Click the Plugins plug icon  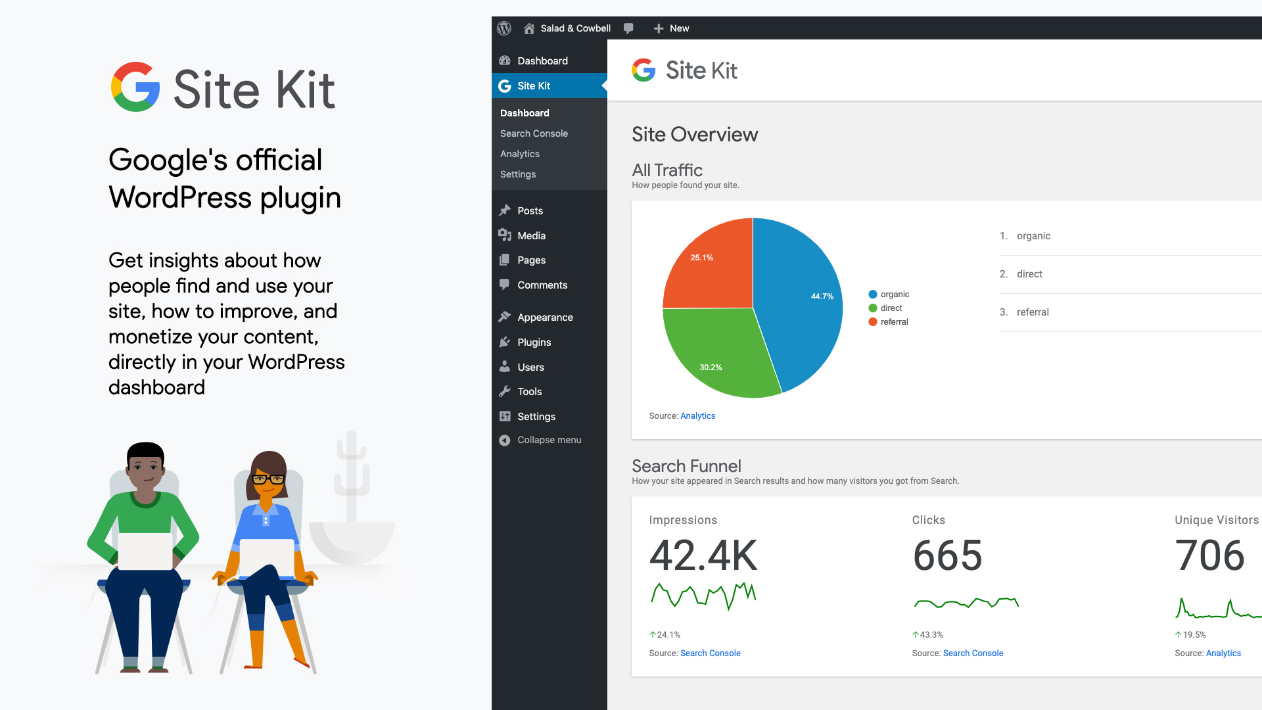pyautogui.click(x=505, y=342)
